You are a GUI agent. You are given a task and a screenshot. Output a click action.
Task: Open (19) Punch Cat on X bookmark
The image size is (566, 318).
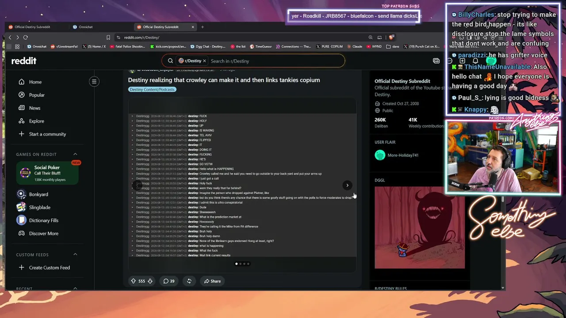tap(422, 46)
